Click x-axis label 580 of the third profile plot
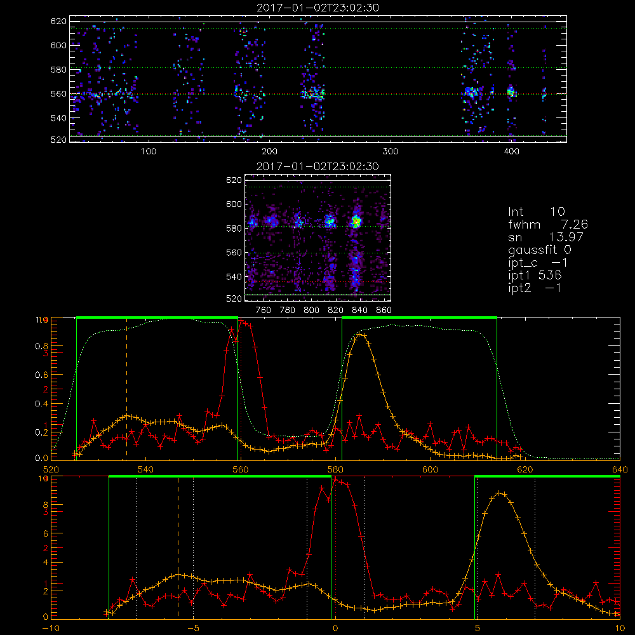The width and height of the screenshot is (635, 635). [335, 469]
